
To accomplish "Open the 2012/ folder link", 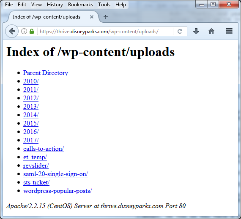I will pos(31,98).
